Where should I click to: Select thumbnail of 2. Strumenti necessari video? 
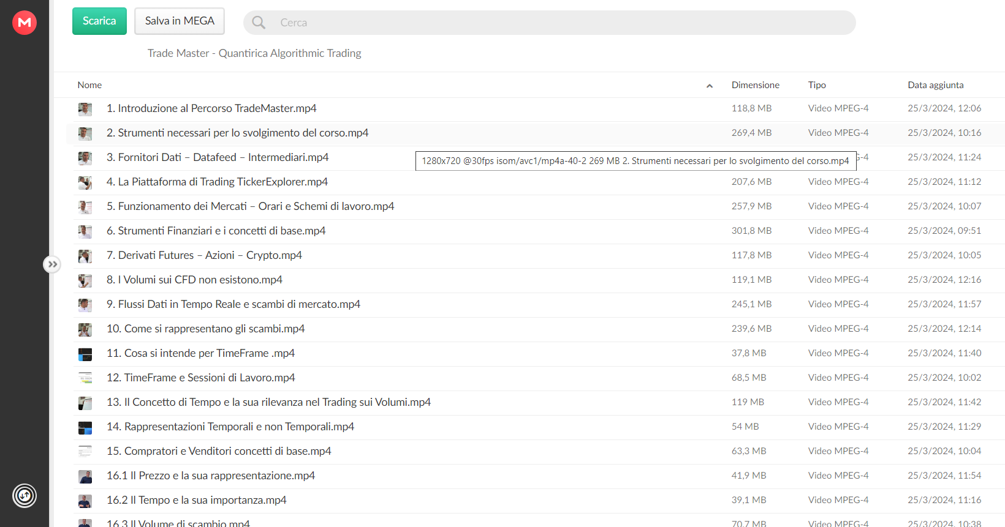(85, 133)
